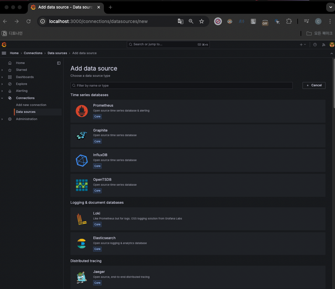
Task: Click the site information icon in address bar
Action: coord(43,21)
